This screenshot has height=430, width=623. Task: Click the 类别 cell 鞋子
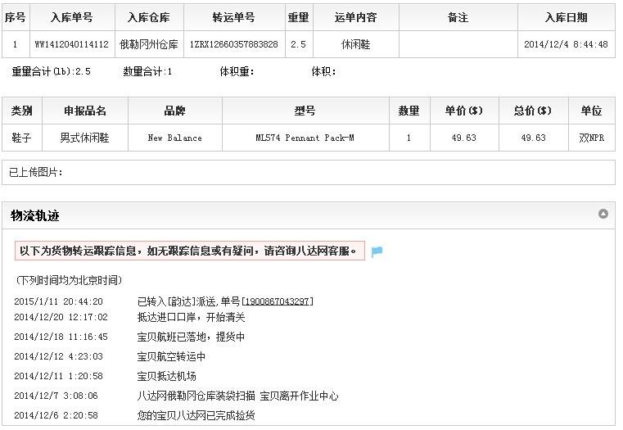(21, 138)
